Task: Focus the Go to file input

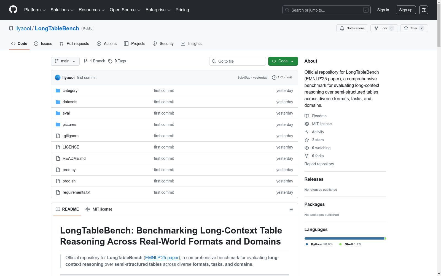Action: tap(238, 61)
